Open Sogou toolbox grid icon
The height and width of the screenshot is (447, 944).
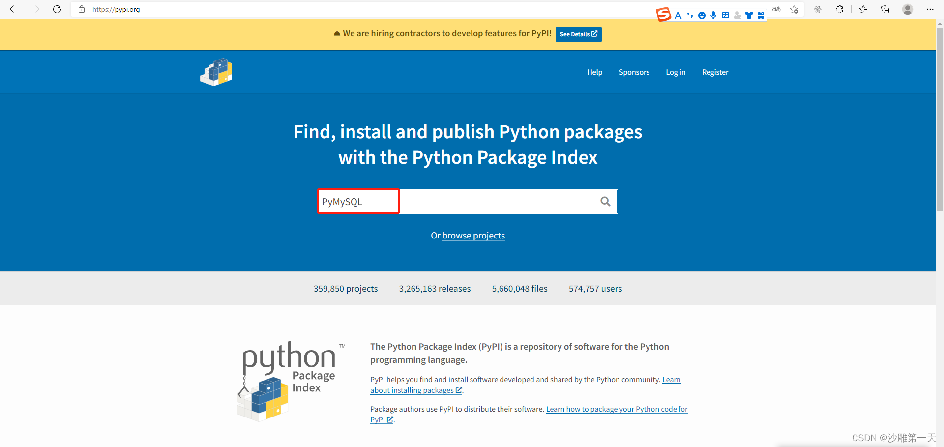761,15
